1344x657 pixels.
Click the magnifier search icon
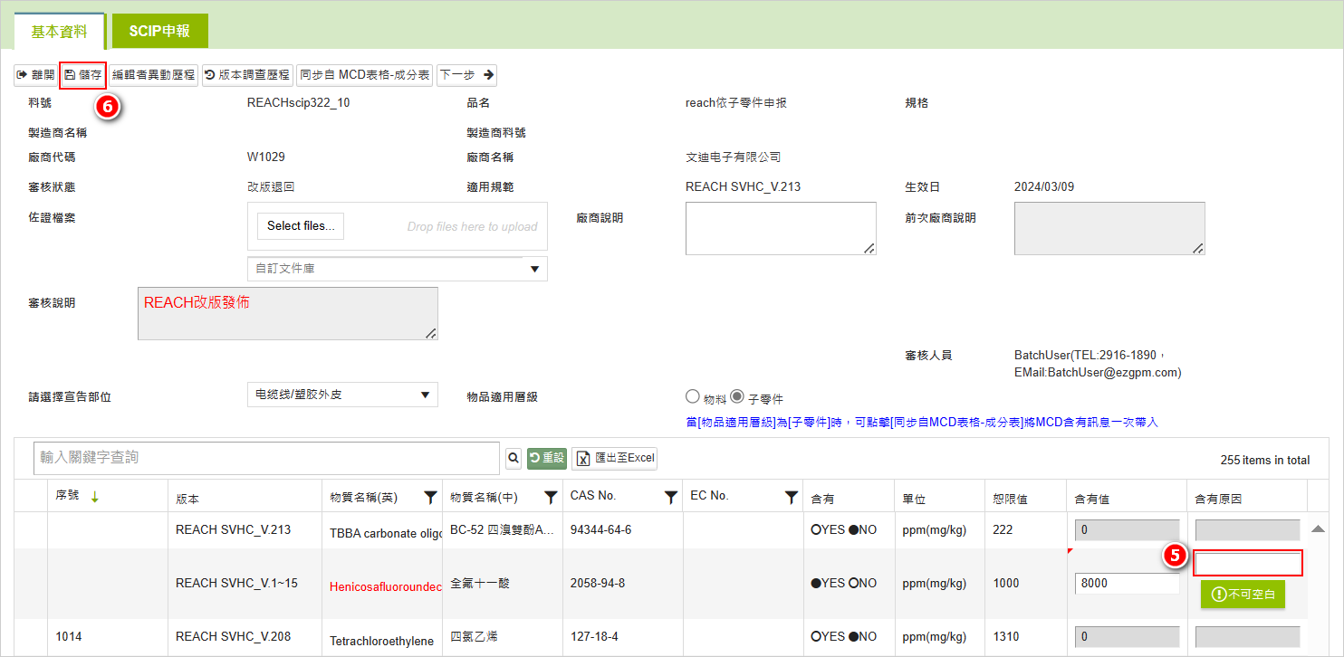pyautogui.click(x=514, y=458)
